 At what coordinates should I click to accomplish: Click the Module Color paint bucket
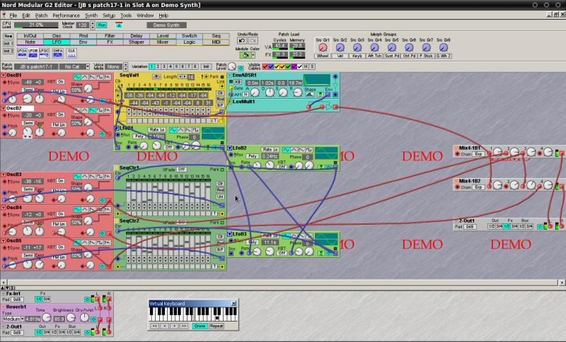[x=246, y=55]
